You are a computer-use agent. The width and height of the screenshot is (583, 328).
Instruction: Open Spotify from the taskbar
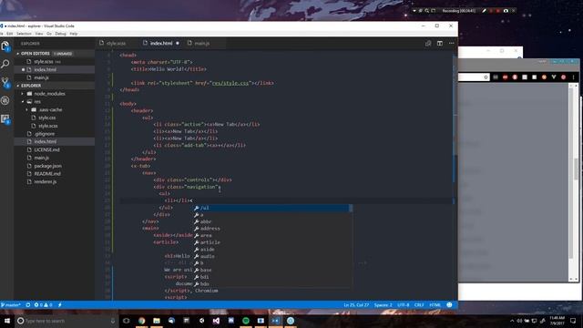(246, 321)
